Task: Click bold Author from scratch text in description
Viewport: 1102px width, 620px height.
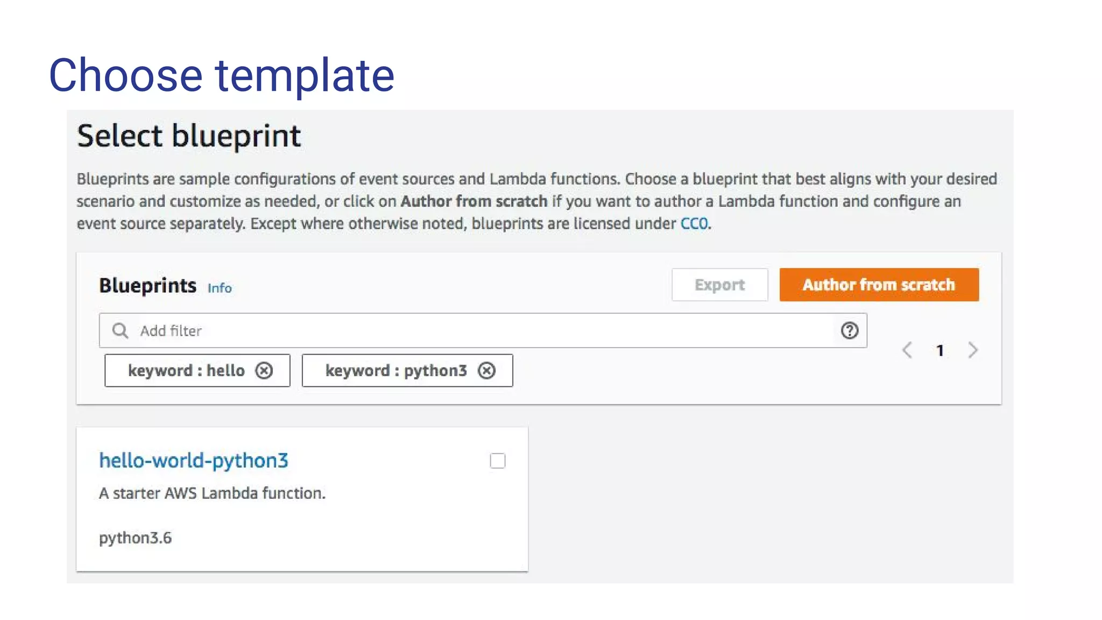Action: (474, 201)
